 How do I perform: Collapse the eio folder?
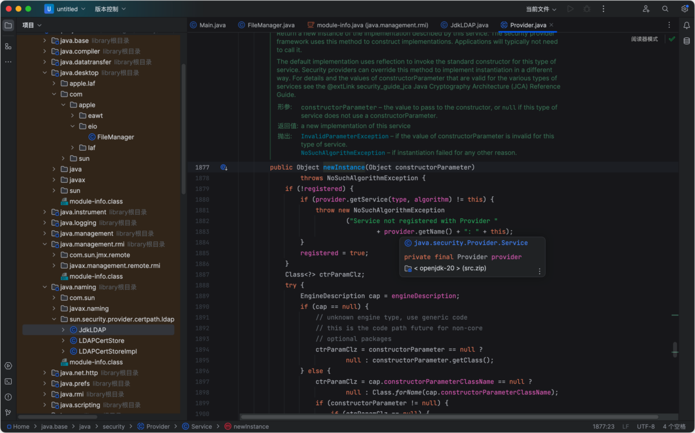tap(73, 126)
